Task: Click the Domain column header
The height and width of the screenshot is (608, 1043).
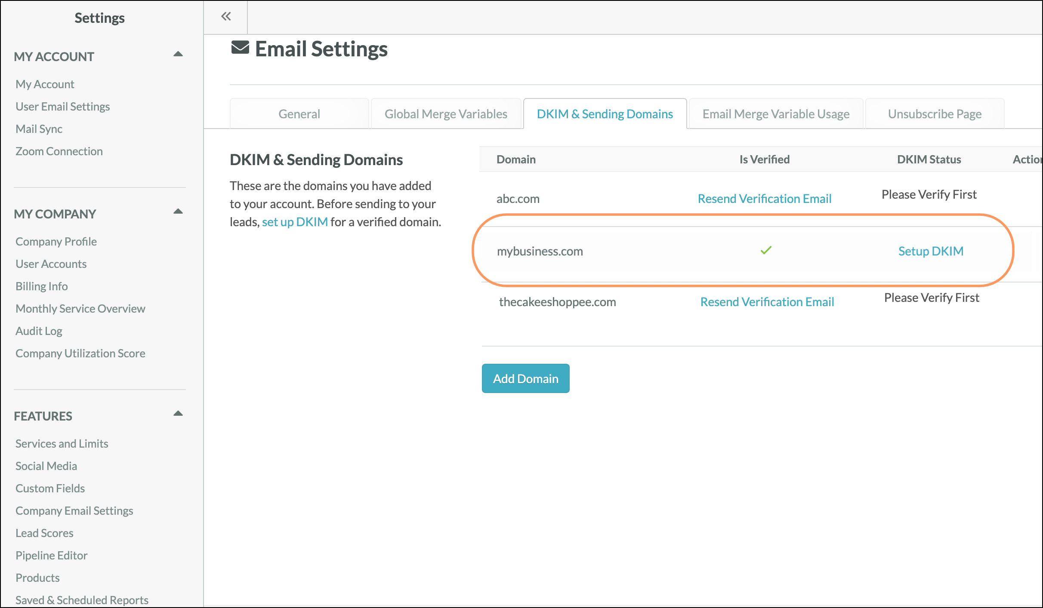Action: coord(516,160)
